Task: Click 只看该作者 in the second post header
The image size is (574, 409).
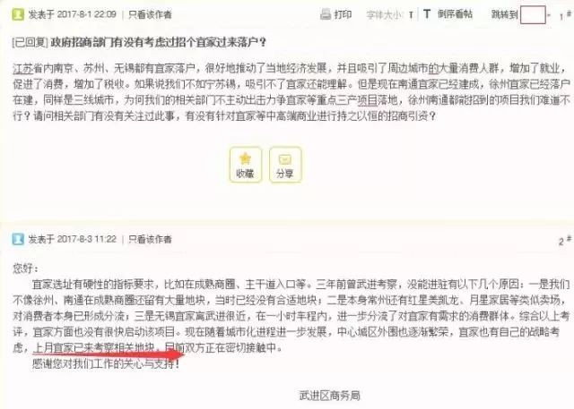Action: click(150, 239)
